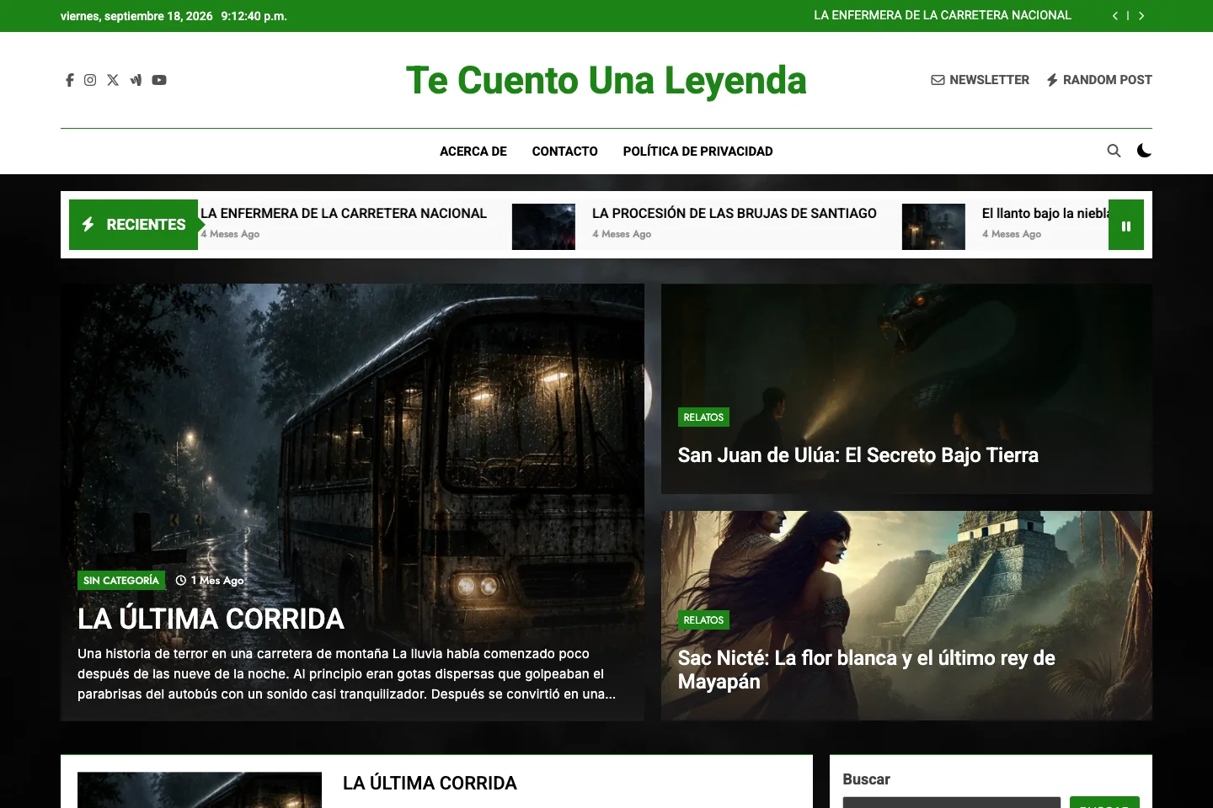Click the Buscar widget heading
The width and height of the screenshot is (1213, 808).
tap(866, 779)
